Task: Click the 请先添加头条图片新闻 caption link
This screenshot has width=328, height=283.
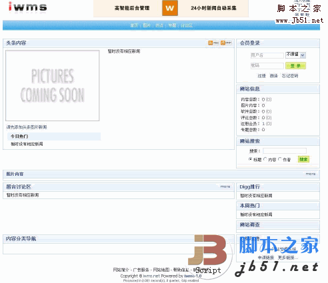Action: tap(27, 127)
